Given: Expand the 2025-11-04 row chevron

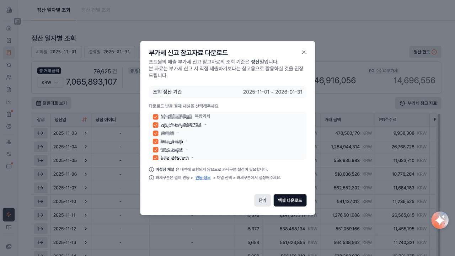Looking at the screenshot, I should [86, 147].
